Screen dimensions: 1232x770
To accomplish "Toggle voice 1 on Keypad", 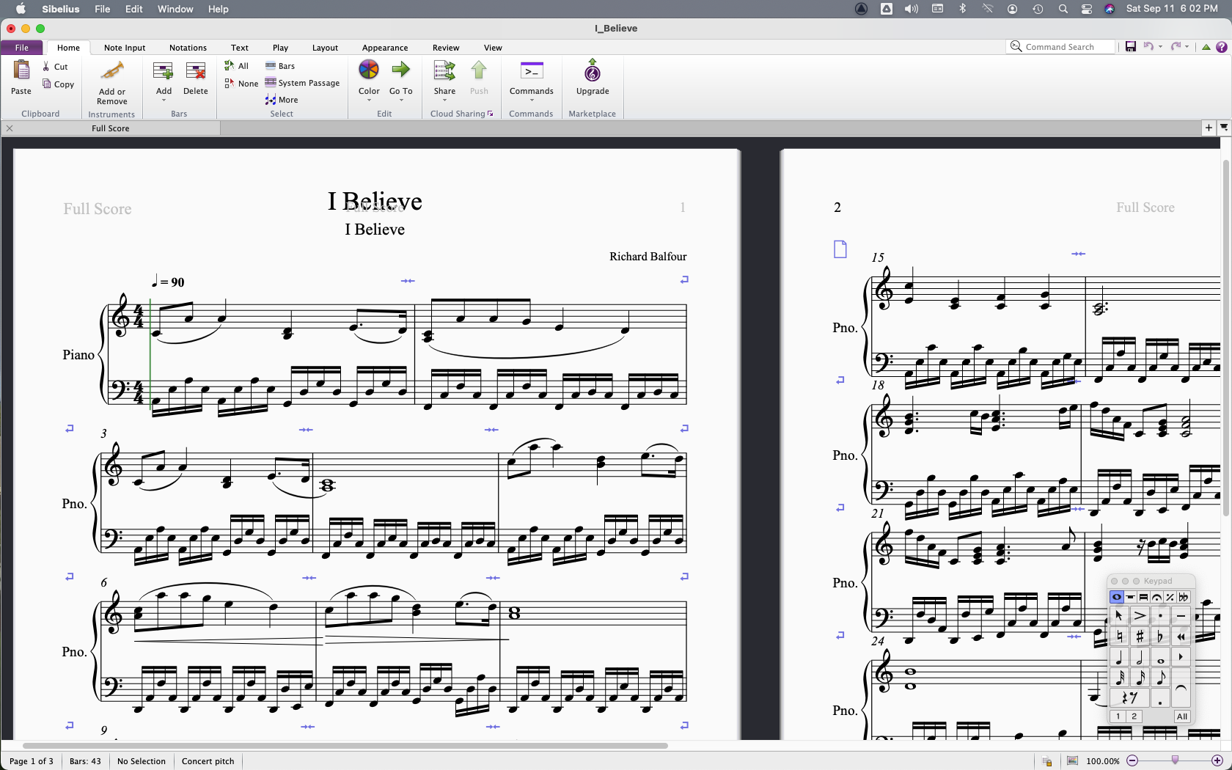I will pyautogui.click(x=1118, y=716).
